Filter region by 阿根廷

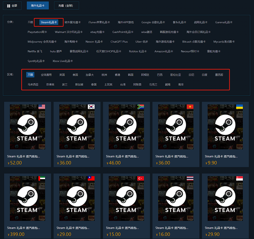pyautogui.click(x=145, y=75)
